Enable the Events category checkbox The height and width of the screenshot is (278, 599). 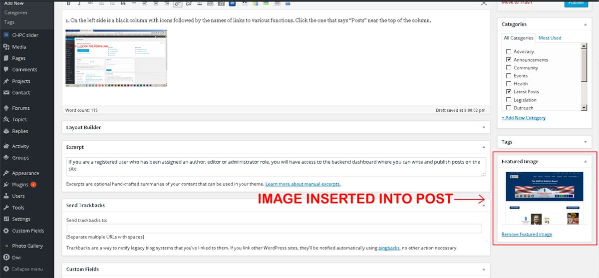point(509,75)
